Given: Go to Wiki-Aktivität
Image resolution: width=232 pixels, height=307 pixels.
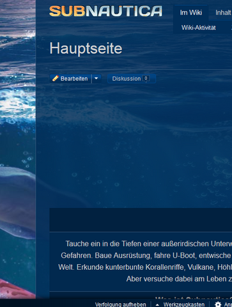Looking at the screenshot, I should click(199, 28).
